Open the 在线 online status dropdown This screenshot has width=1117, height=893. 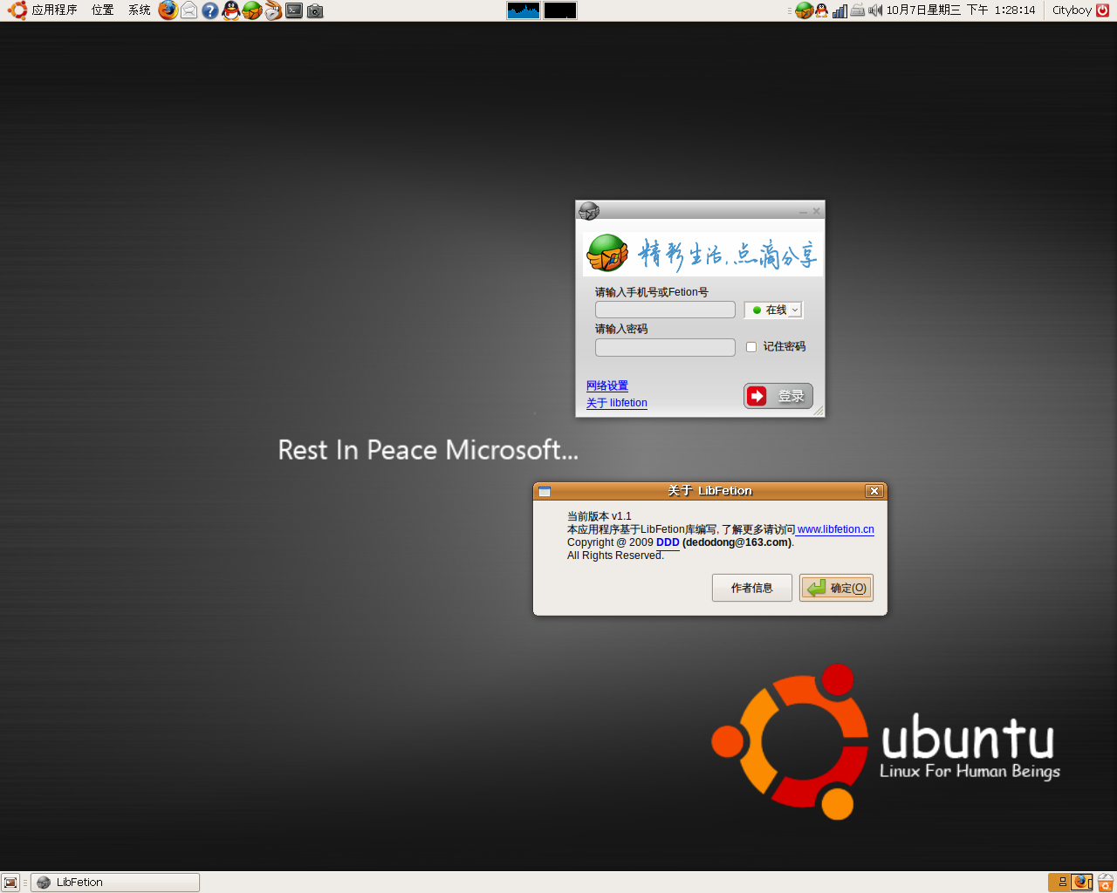click(x=773, y=310)
